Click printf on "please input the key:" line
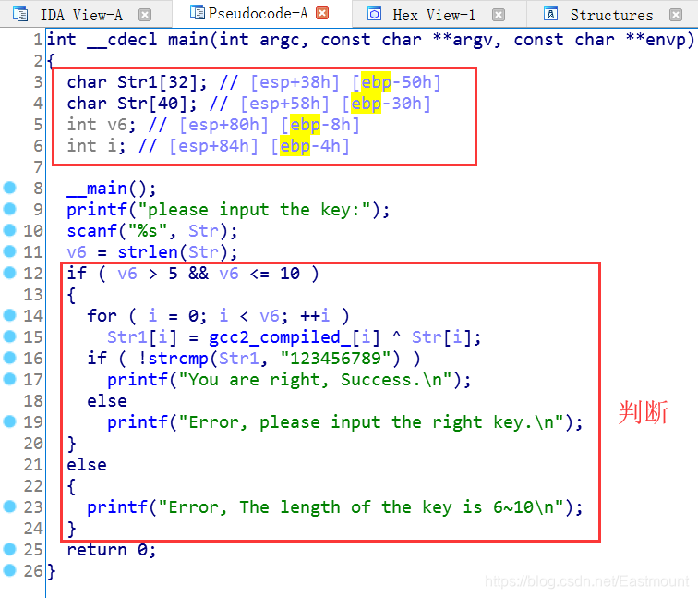698x598 pixels. pos(97,210)
